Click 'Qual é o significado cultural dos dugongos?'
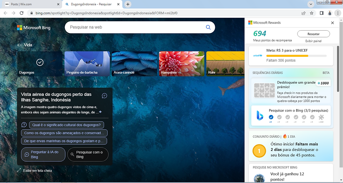The width and height of the screenshot is (343, 183). (66, 125)
